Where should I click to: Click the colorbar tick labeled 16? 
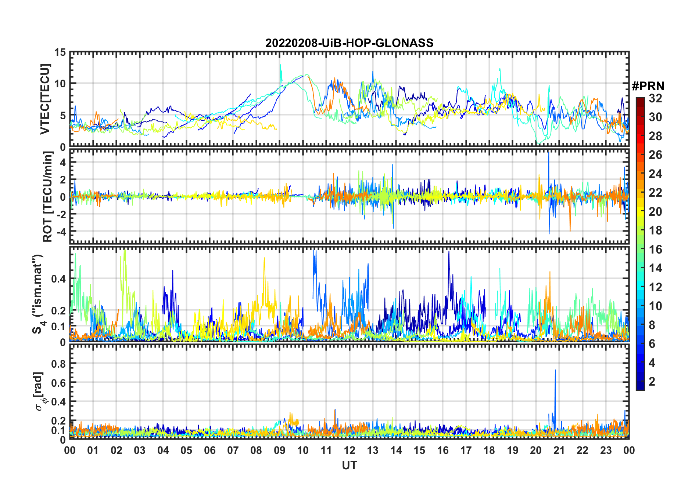[x=655, y=250]
